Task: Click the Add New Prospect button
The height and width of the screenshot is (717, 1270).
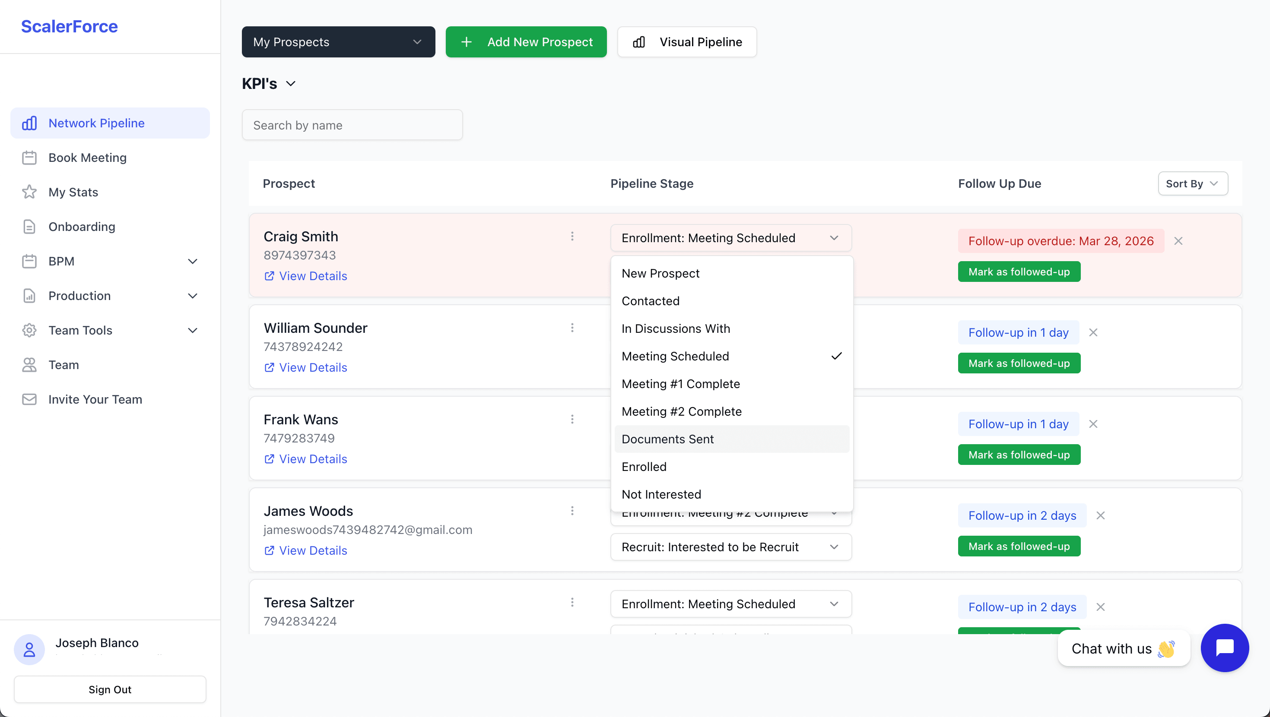Action: click(526, 42)
